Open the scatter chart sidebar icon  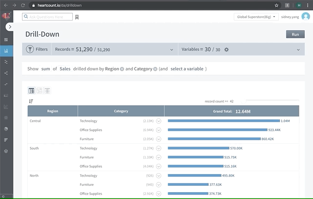[6, 107]
